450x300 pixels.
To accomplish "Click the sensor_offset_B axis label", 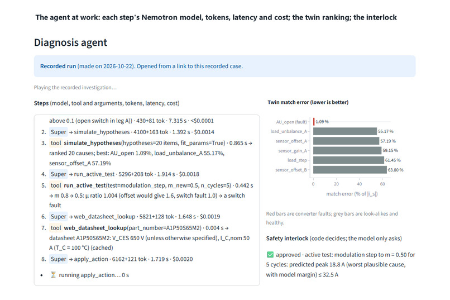I will click(x=291, y=170).
